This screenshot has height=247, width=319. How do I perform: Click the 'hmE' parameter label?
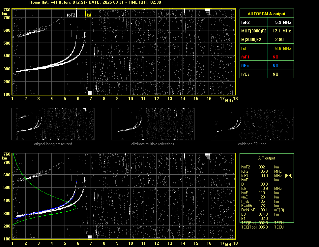coord(245,193)
